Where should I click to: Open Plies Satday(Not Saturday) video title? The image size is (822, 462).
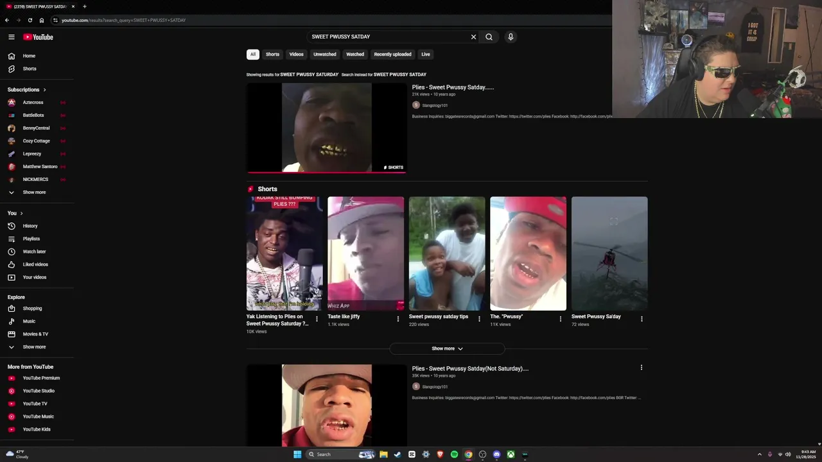[470, 369]
